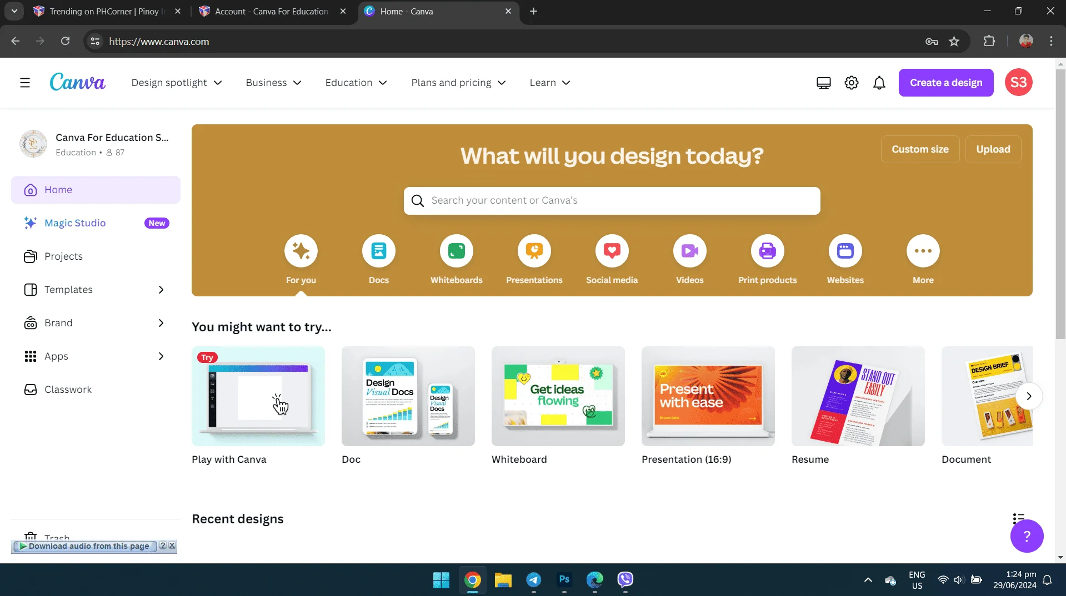Reload the page in the browser
This screenshot has width=1066, height=596.
pos(65,41)
